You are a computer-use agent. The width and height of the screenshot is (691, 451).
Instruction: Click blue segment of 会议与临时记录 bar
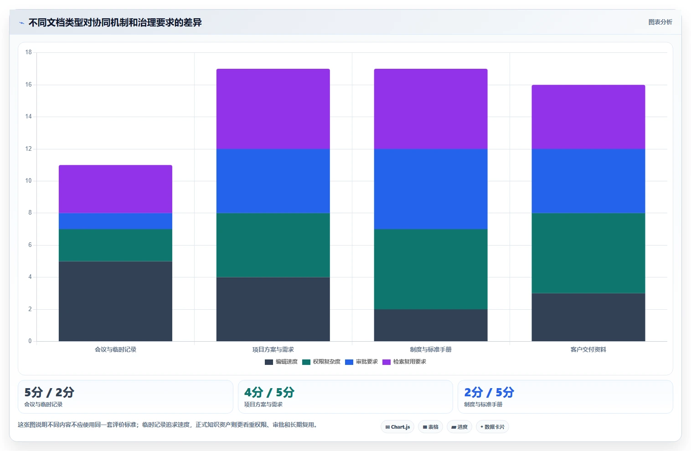(115, 221)
